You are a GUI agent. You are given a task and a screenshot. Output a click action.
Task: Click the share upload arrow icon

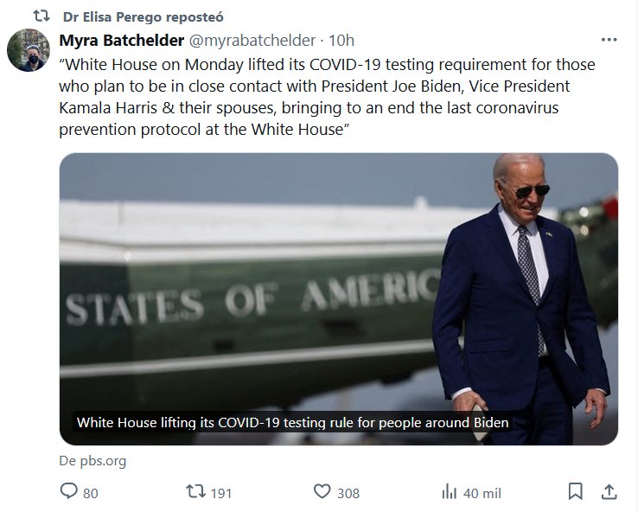[x=609, y=492]
